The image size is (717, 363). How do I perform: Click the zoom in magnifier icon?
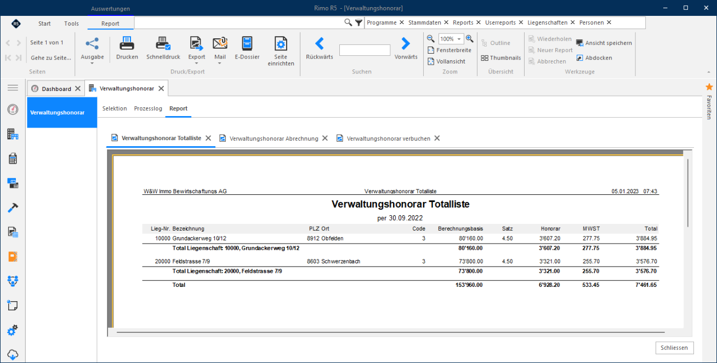click(470, 39)
